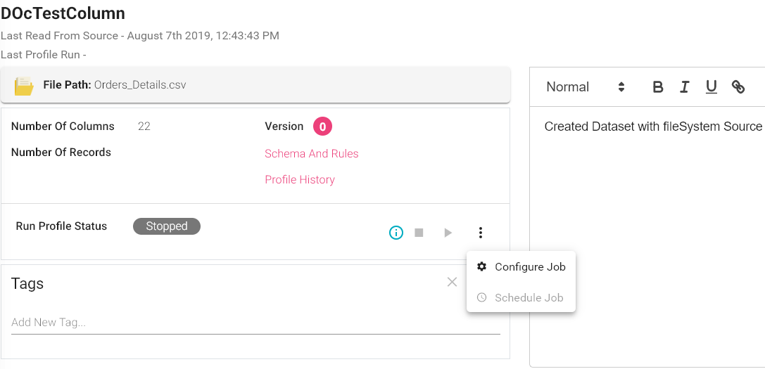Open the Profile History link

pyautogui.click(x=300, y=180)
